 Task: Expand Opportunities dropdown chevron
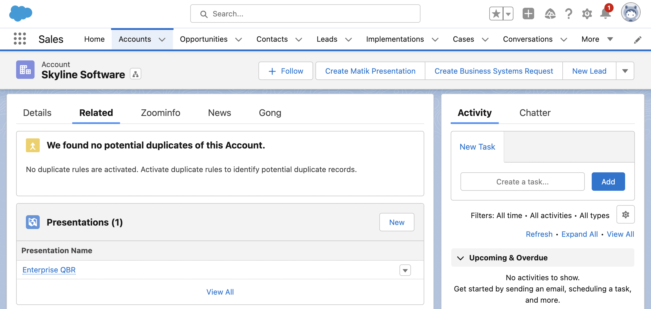(238, 40)
